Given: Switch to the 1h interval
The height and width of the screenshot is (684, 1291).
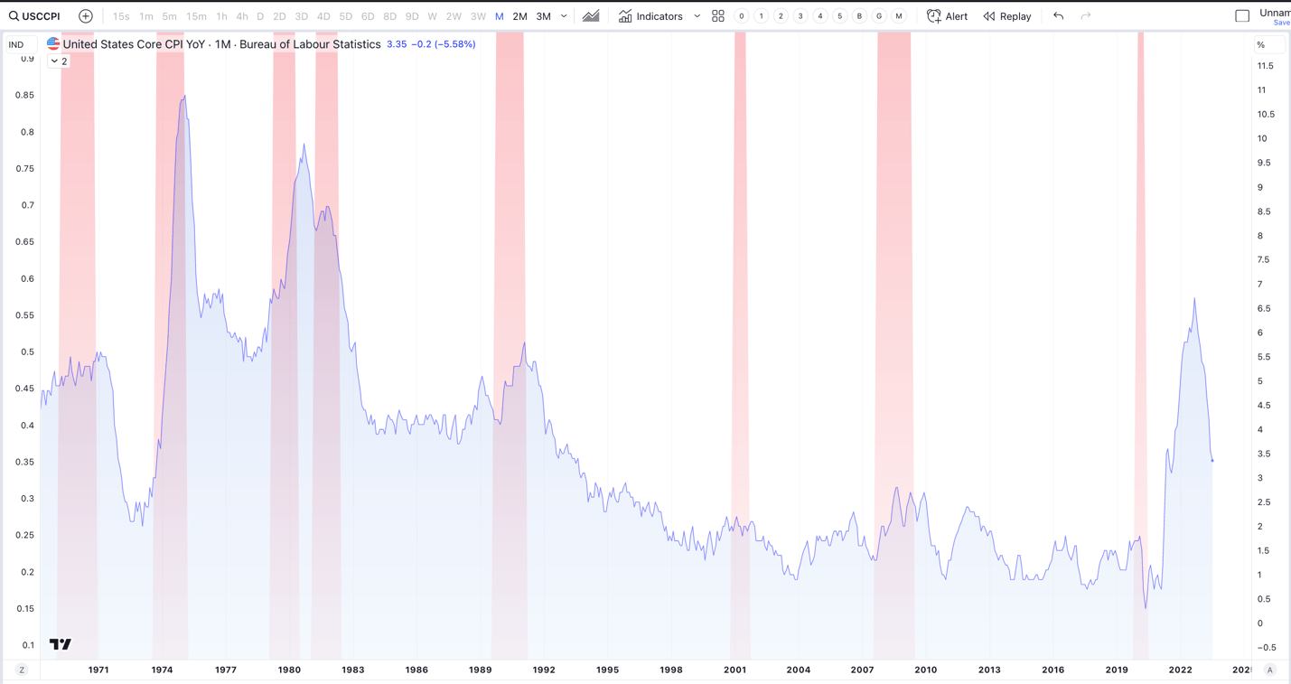Looking at the screenshot, I should 221,16.
